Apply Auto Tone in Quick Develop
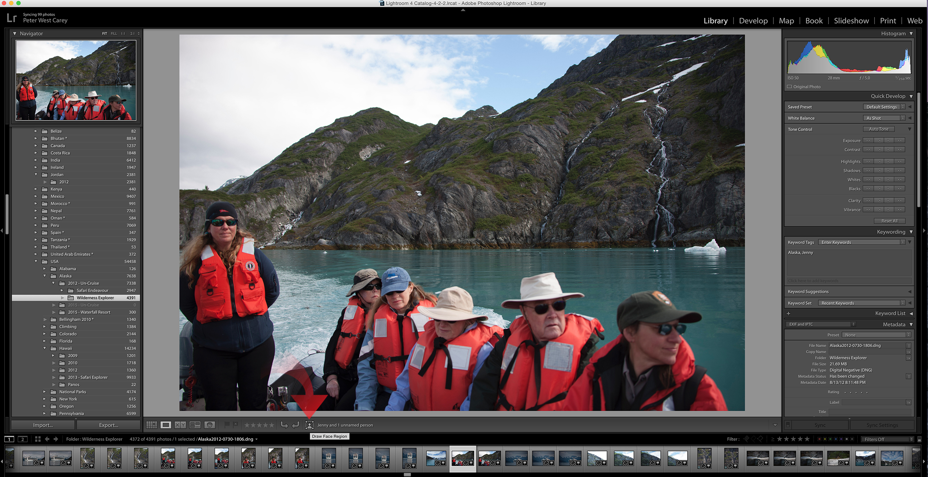This screenshot has height=477, width=928. pos(879,129)
